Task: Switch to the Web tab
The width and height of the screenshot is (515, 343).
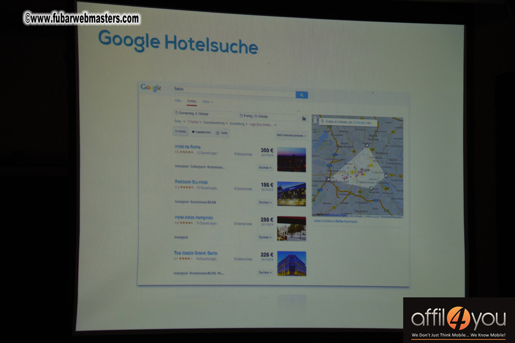Action: pyautogui.click(x=178, y=100)
